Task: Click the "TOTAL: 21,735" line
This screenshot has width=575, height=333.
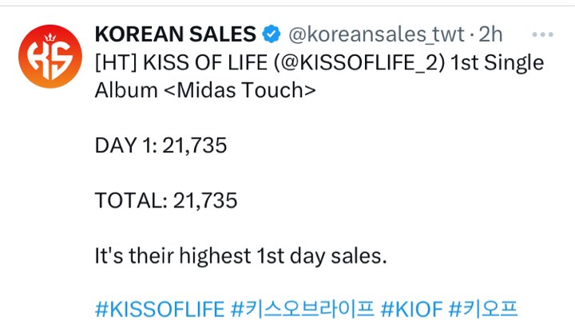Action: tap(166, 200)
